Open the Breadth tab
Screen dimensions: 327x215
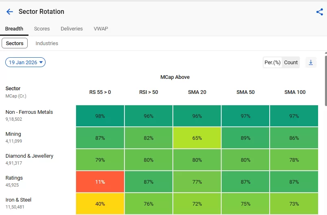[x=14, y=29]
